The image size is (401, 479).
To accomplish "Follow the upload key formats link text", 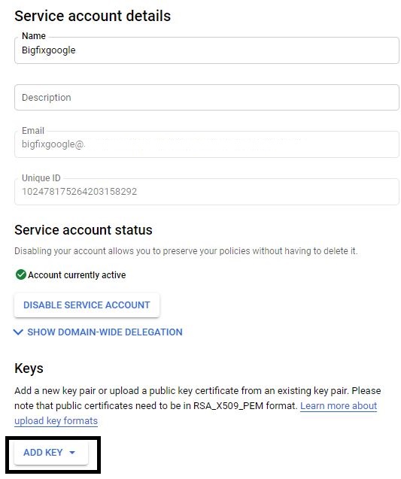I will pyautogui.click(x=56, y=420).
